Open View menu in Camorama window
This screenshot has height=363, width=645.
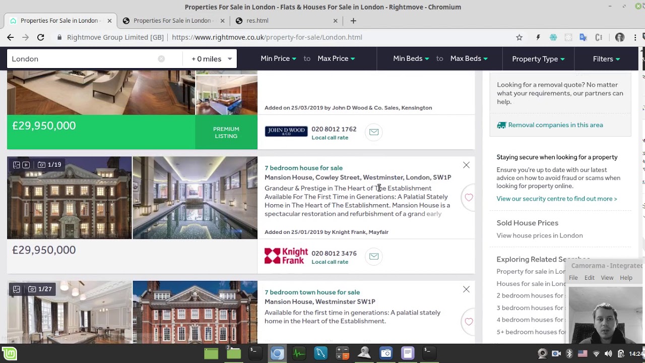(x=607, y=278)
